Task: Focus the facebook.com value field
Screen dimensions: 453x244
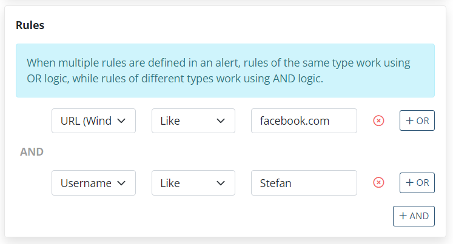Action: [304, 121]
